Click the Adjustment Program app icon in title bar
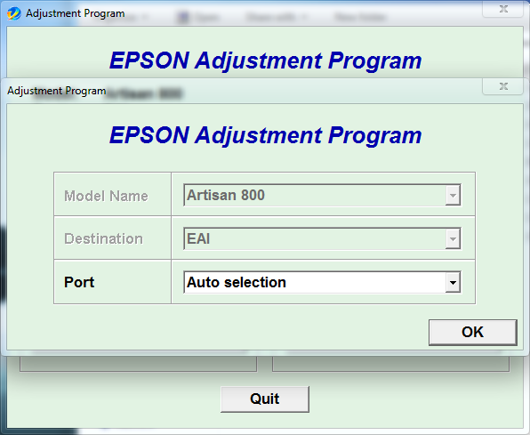Screen dimensions: 530x435 point(14,13)
